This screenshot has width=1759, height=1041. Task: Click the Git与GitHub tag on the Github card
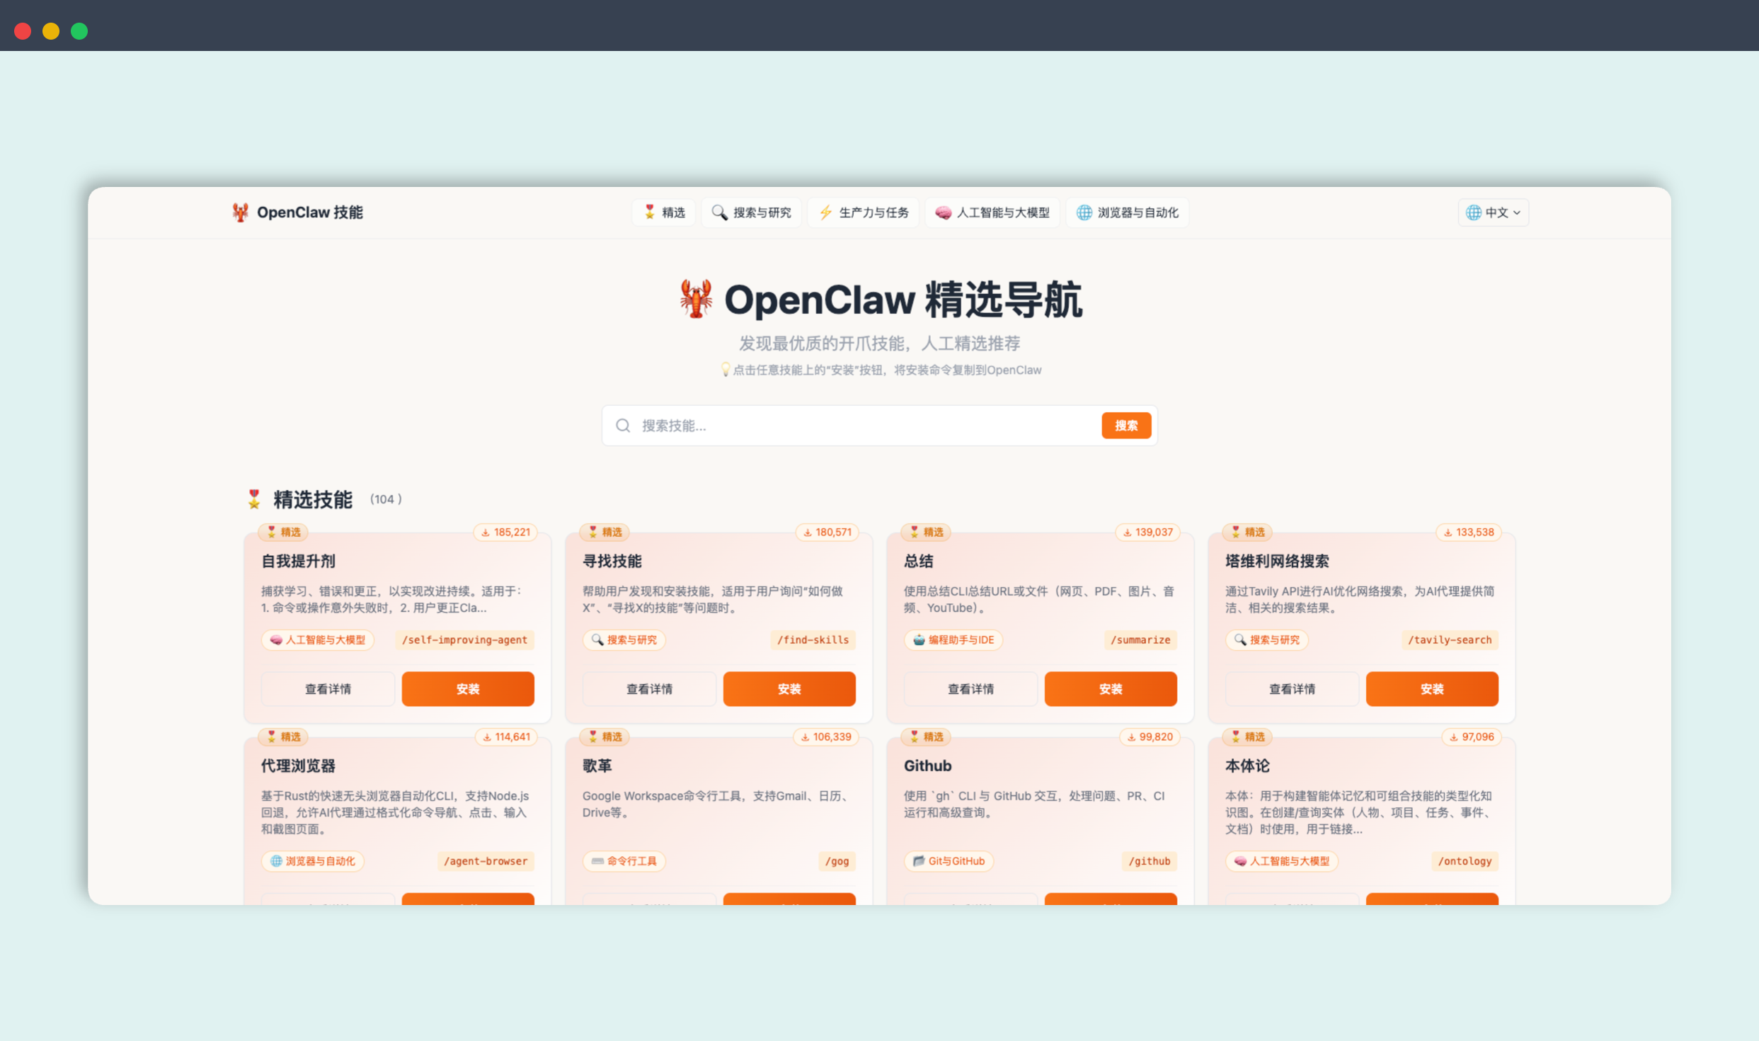(x=949, y=861)
